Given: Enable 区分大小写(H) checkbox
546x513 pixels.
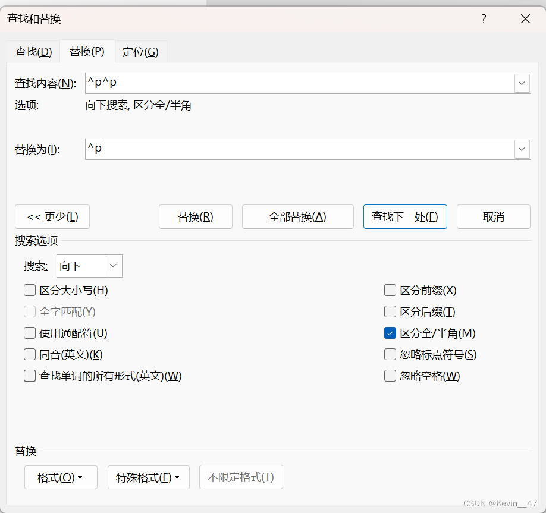Looking at the screenshot, I should [x=30, y=290].
